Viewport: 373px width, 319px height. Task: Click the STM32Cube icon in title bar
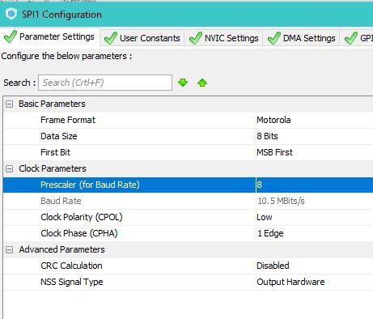tap(11, 14)
